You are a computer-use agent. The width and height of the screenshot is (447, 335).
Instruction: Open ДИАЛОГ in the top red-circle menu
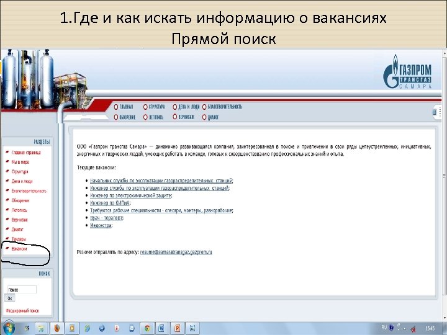210,117
